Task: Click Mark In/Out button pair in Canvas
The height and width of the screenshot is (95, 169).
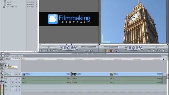Action: coord(149,51)
